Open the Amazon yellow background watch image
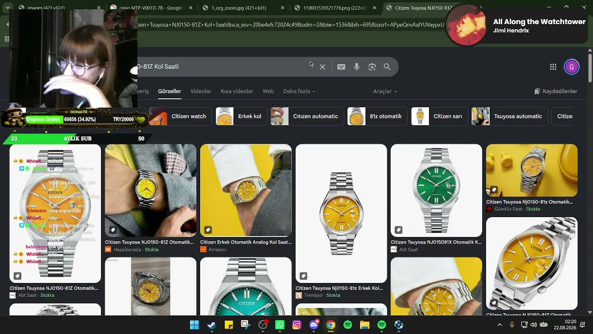 [246, 190]
